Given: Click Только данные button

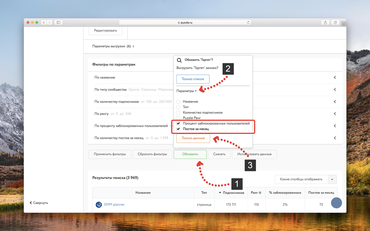Looking at the screenshot, I should 193,138.
